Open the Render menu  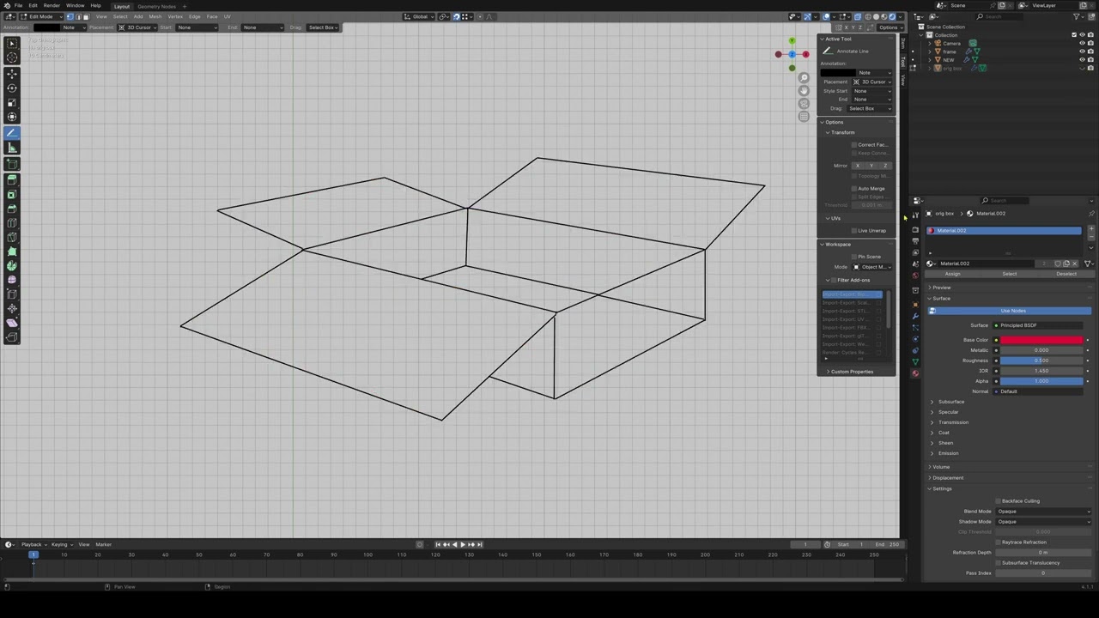click(52, 6)
